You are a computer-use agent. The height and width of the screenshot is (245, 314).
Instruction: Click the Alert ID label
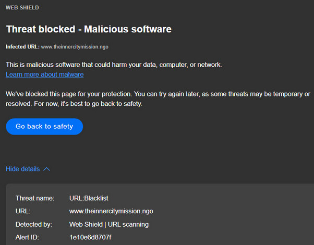[x=28, y=237]
